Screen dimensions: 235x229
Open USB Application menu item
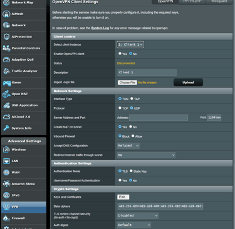click(x=24, y=105)
